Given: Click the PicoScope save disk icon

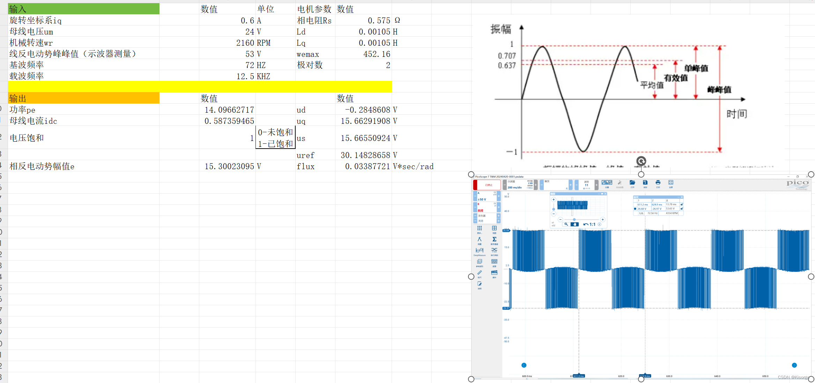Looking at the screenshot, I should [645, 182].
